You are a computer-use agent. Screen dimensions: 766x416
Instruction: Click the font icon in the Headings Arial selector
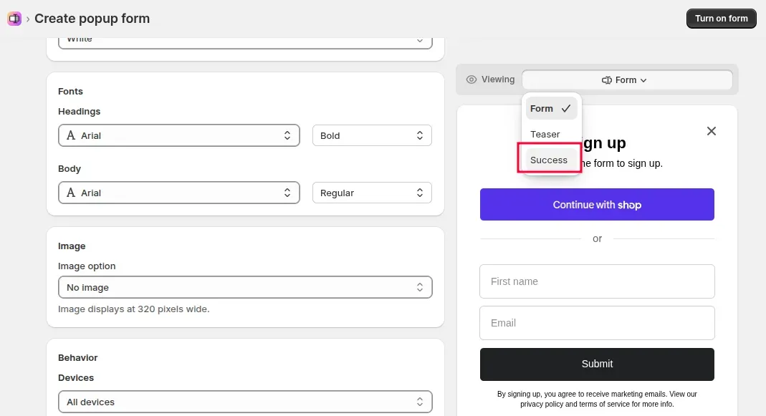point(71,136)
